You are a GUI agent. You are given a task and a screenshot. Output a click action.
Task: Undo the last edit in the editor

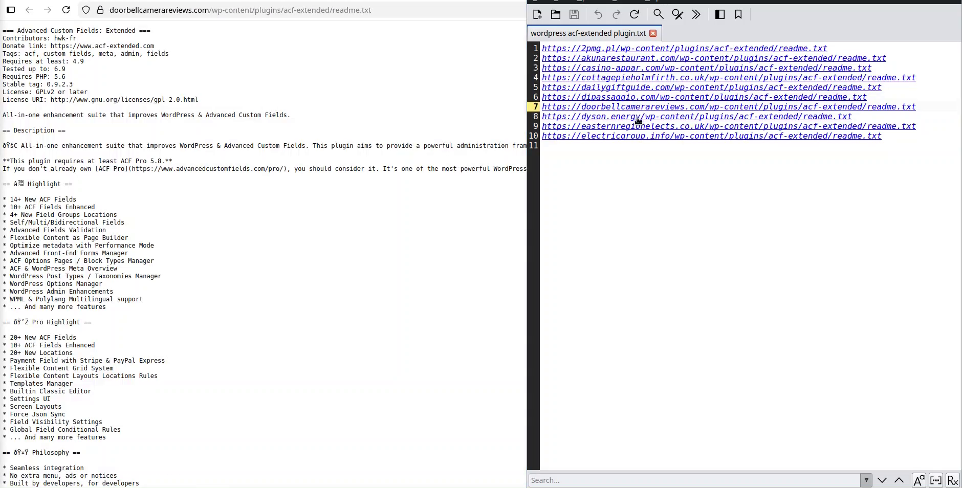click(598, 14)
